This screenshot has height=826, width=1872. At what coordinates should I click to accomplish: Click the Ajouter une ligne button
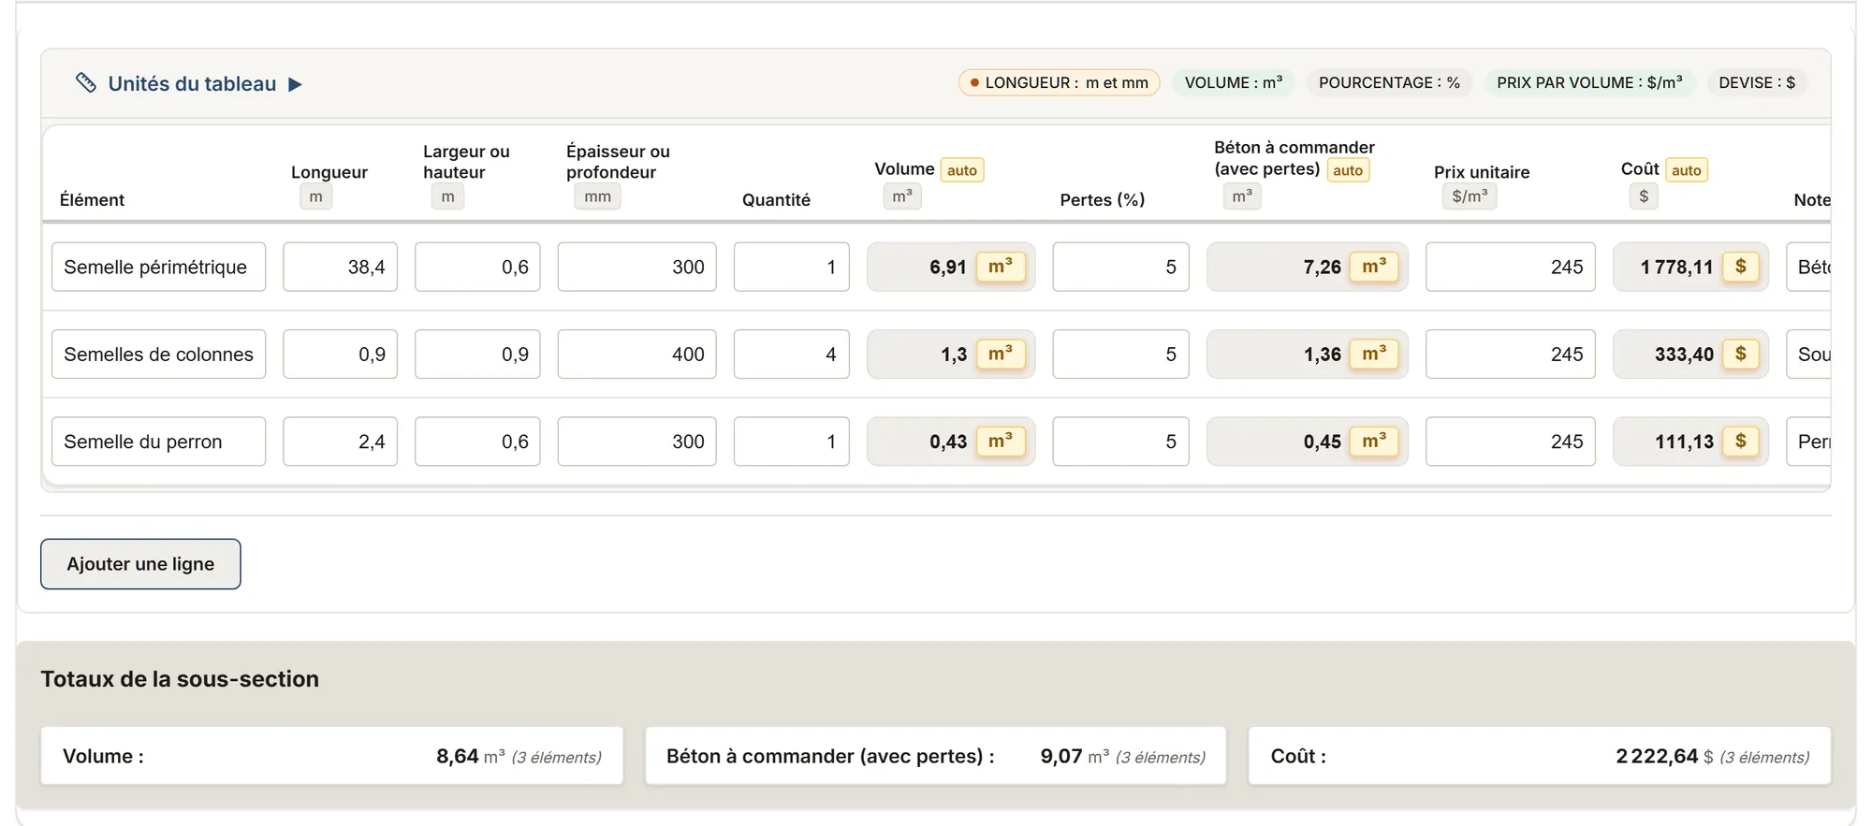point(140,564)
